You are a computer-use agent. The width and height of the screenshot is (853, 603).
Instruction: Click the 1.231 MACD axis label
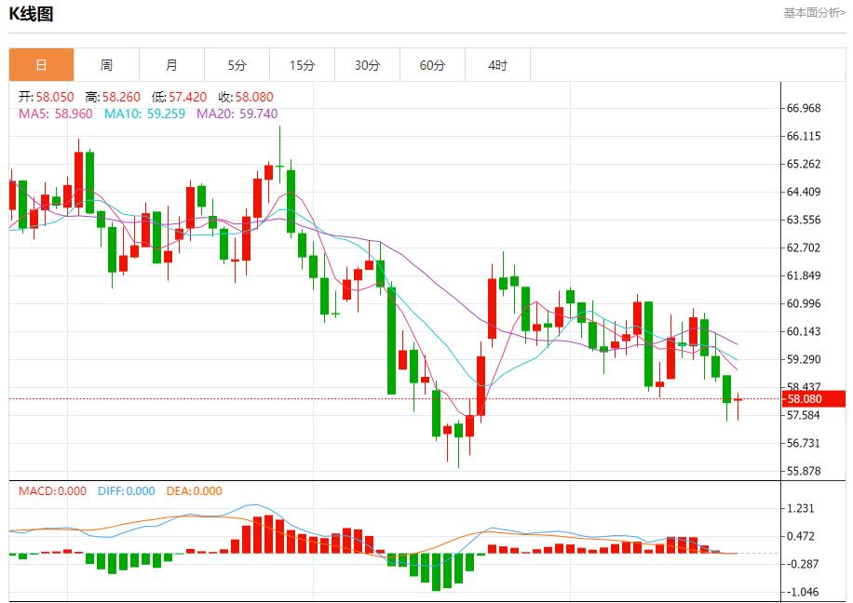801,508
